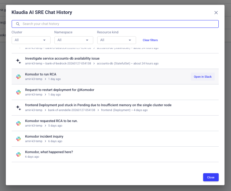Image resolution: width=231 pixels, height=191 pixels.
Task: Click bank-of-arendelle-20260127-054138 namespace text
Action: point(72,110)
